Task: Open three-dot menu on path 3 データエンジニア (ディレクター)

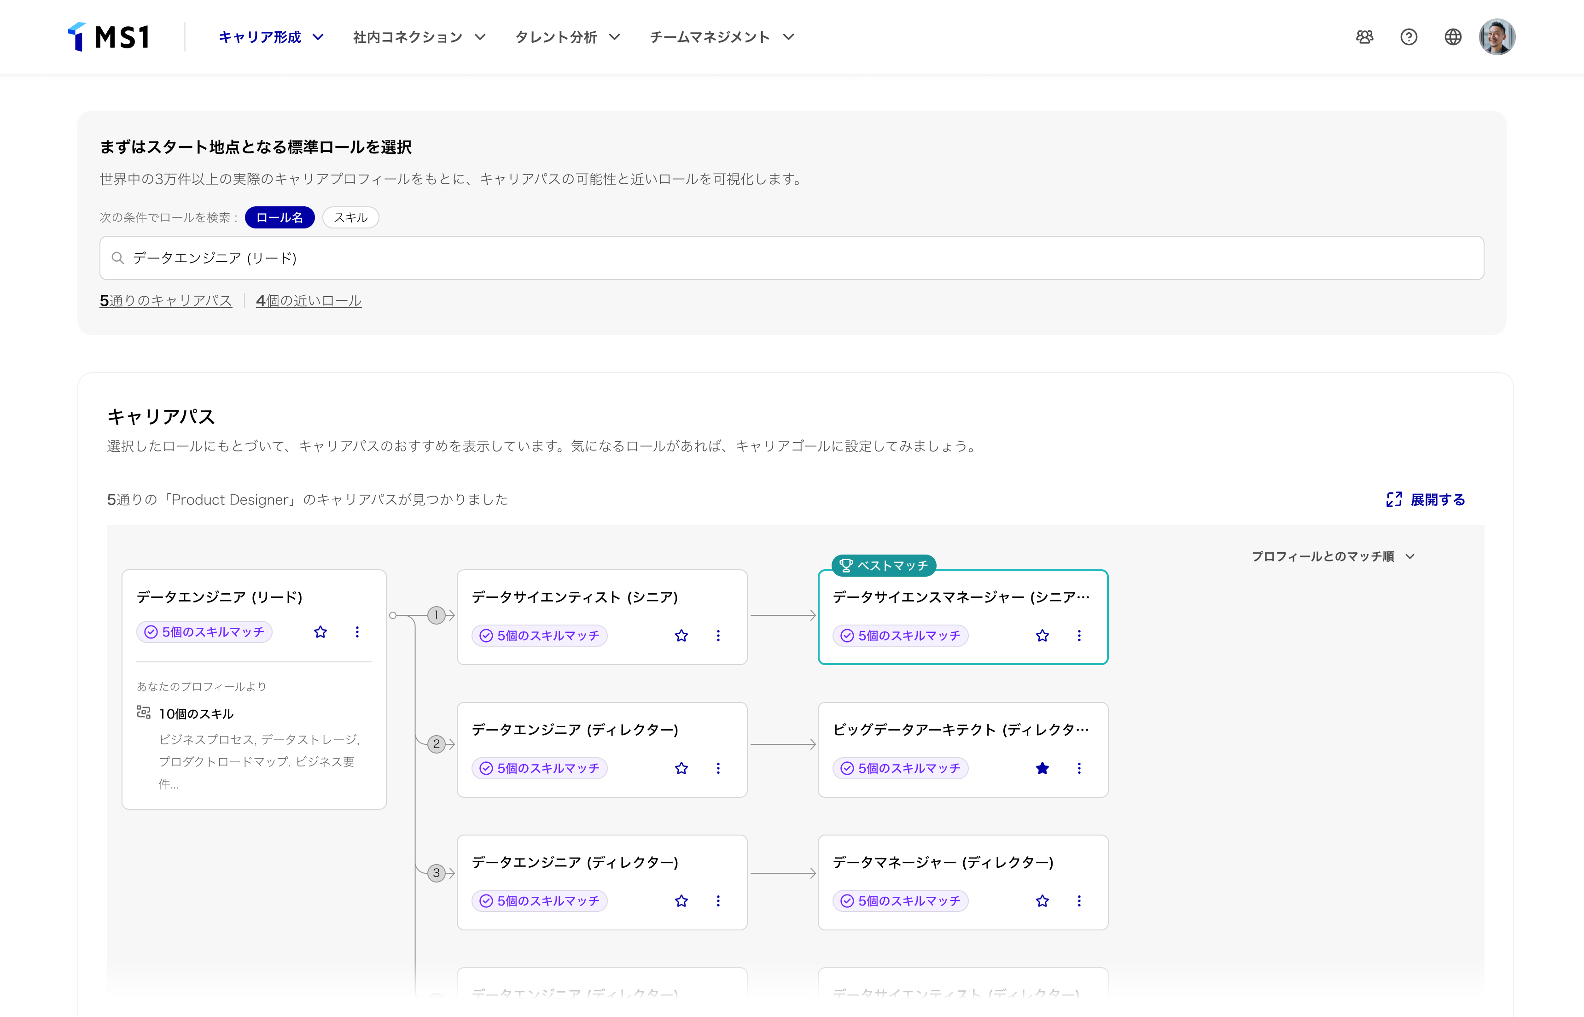Action: click(718, 901)
